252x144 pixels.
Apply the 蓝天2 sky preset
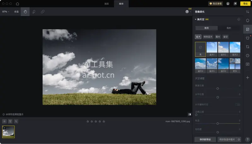pos(223,49)
